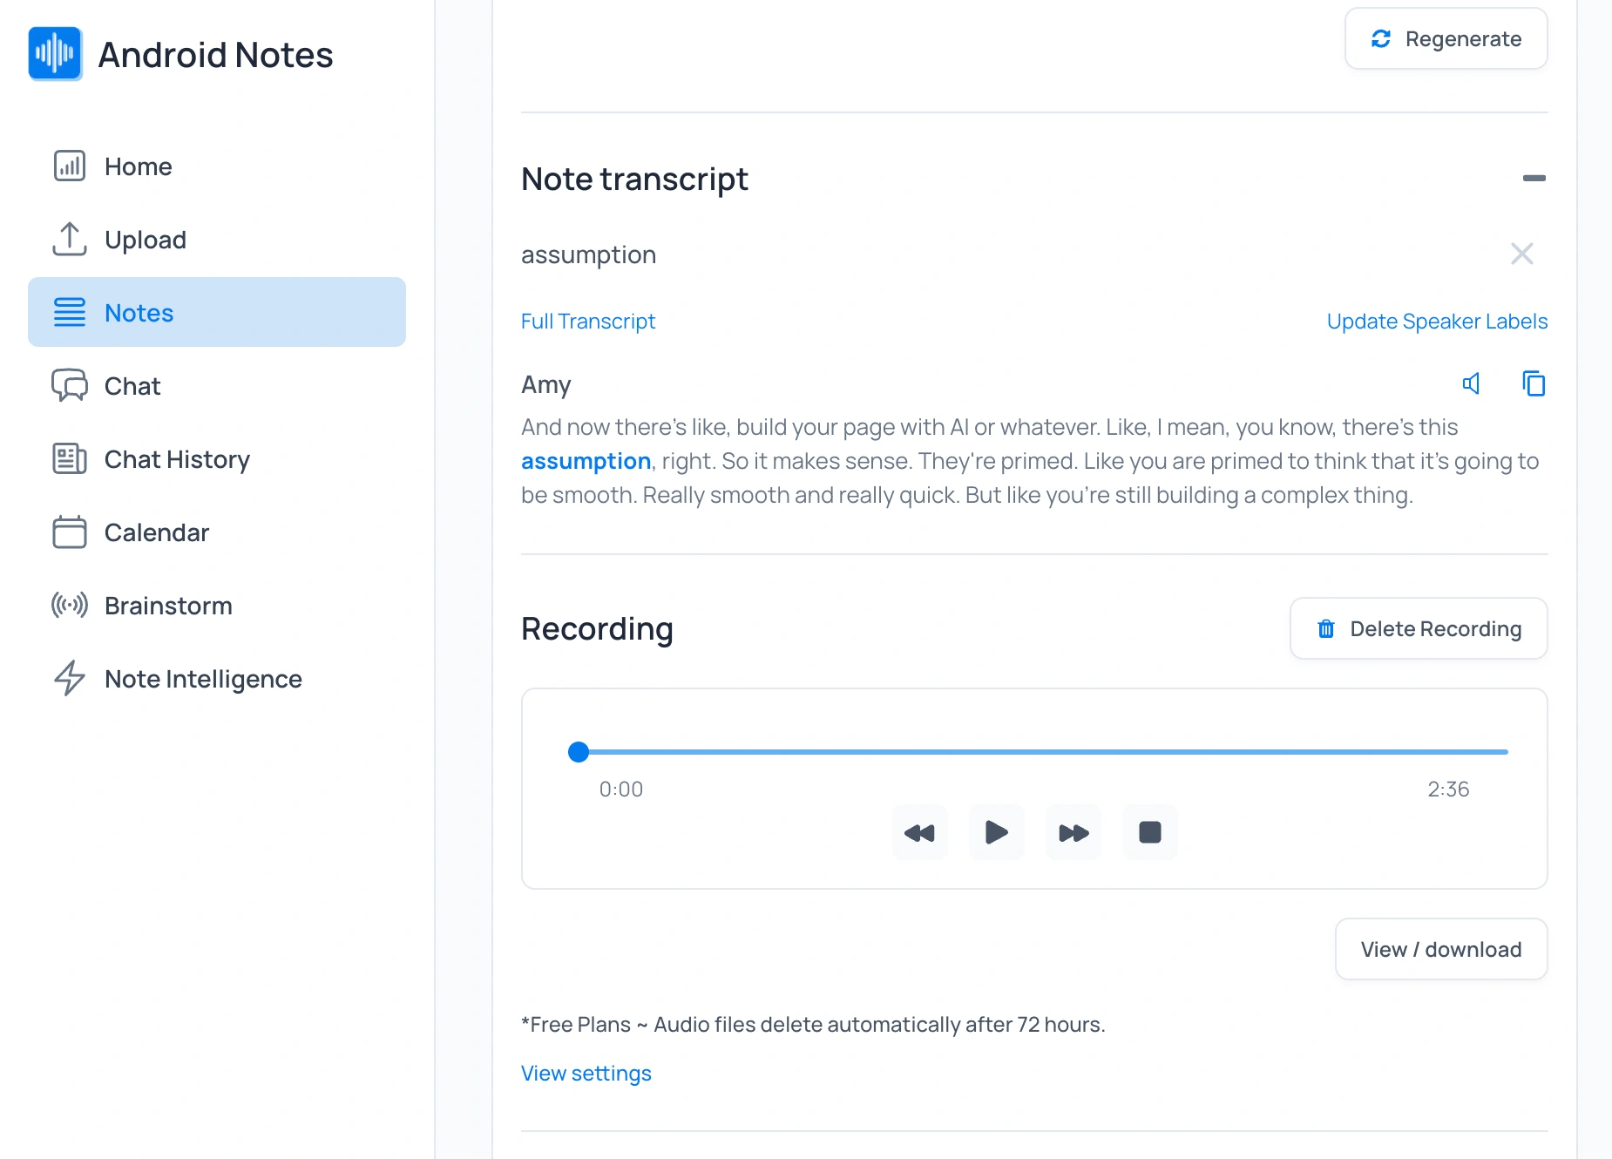Click the Calendar icon
Screen dimensions: 1612x1159
(x=70, y=532)
